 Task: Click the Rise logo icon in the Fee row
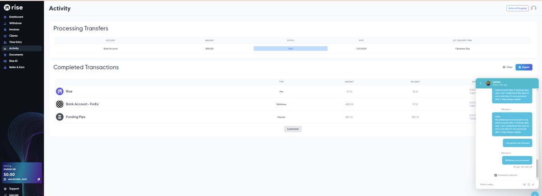tap(60, 91)
